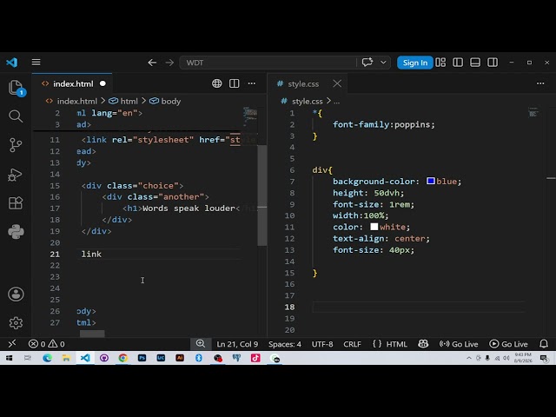Click index.html in left breadcrumb
This screenshot has width=556, height=417.
pos(77,102)
